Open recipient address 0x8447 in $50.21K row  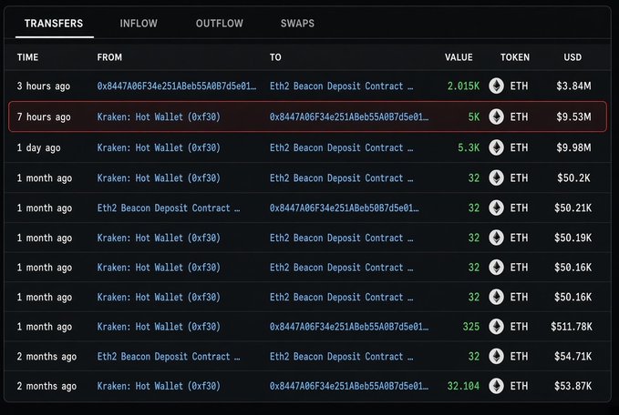(x=345, y=207)
